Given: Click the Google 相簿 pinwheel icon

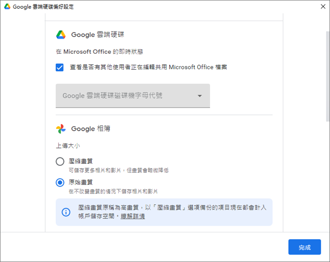Looking at the screenshot, I should (x=61, y=129).
